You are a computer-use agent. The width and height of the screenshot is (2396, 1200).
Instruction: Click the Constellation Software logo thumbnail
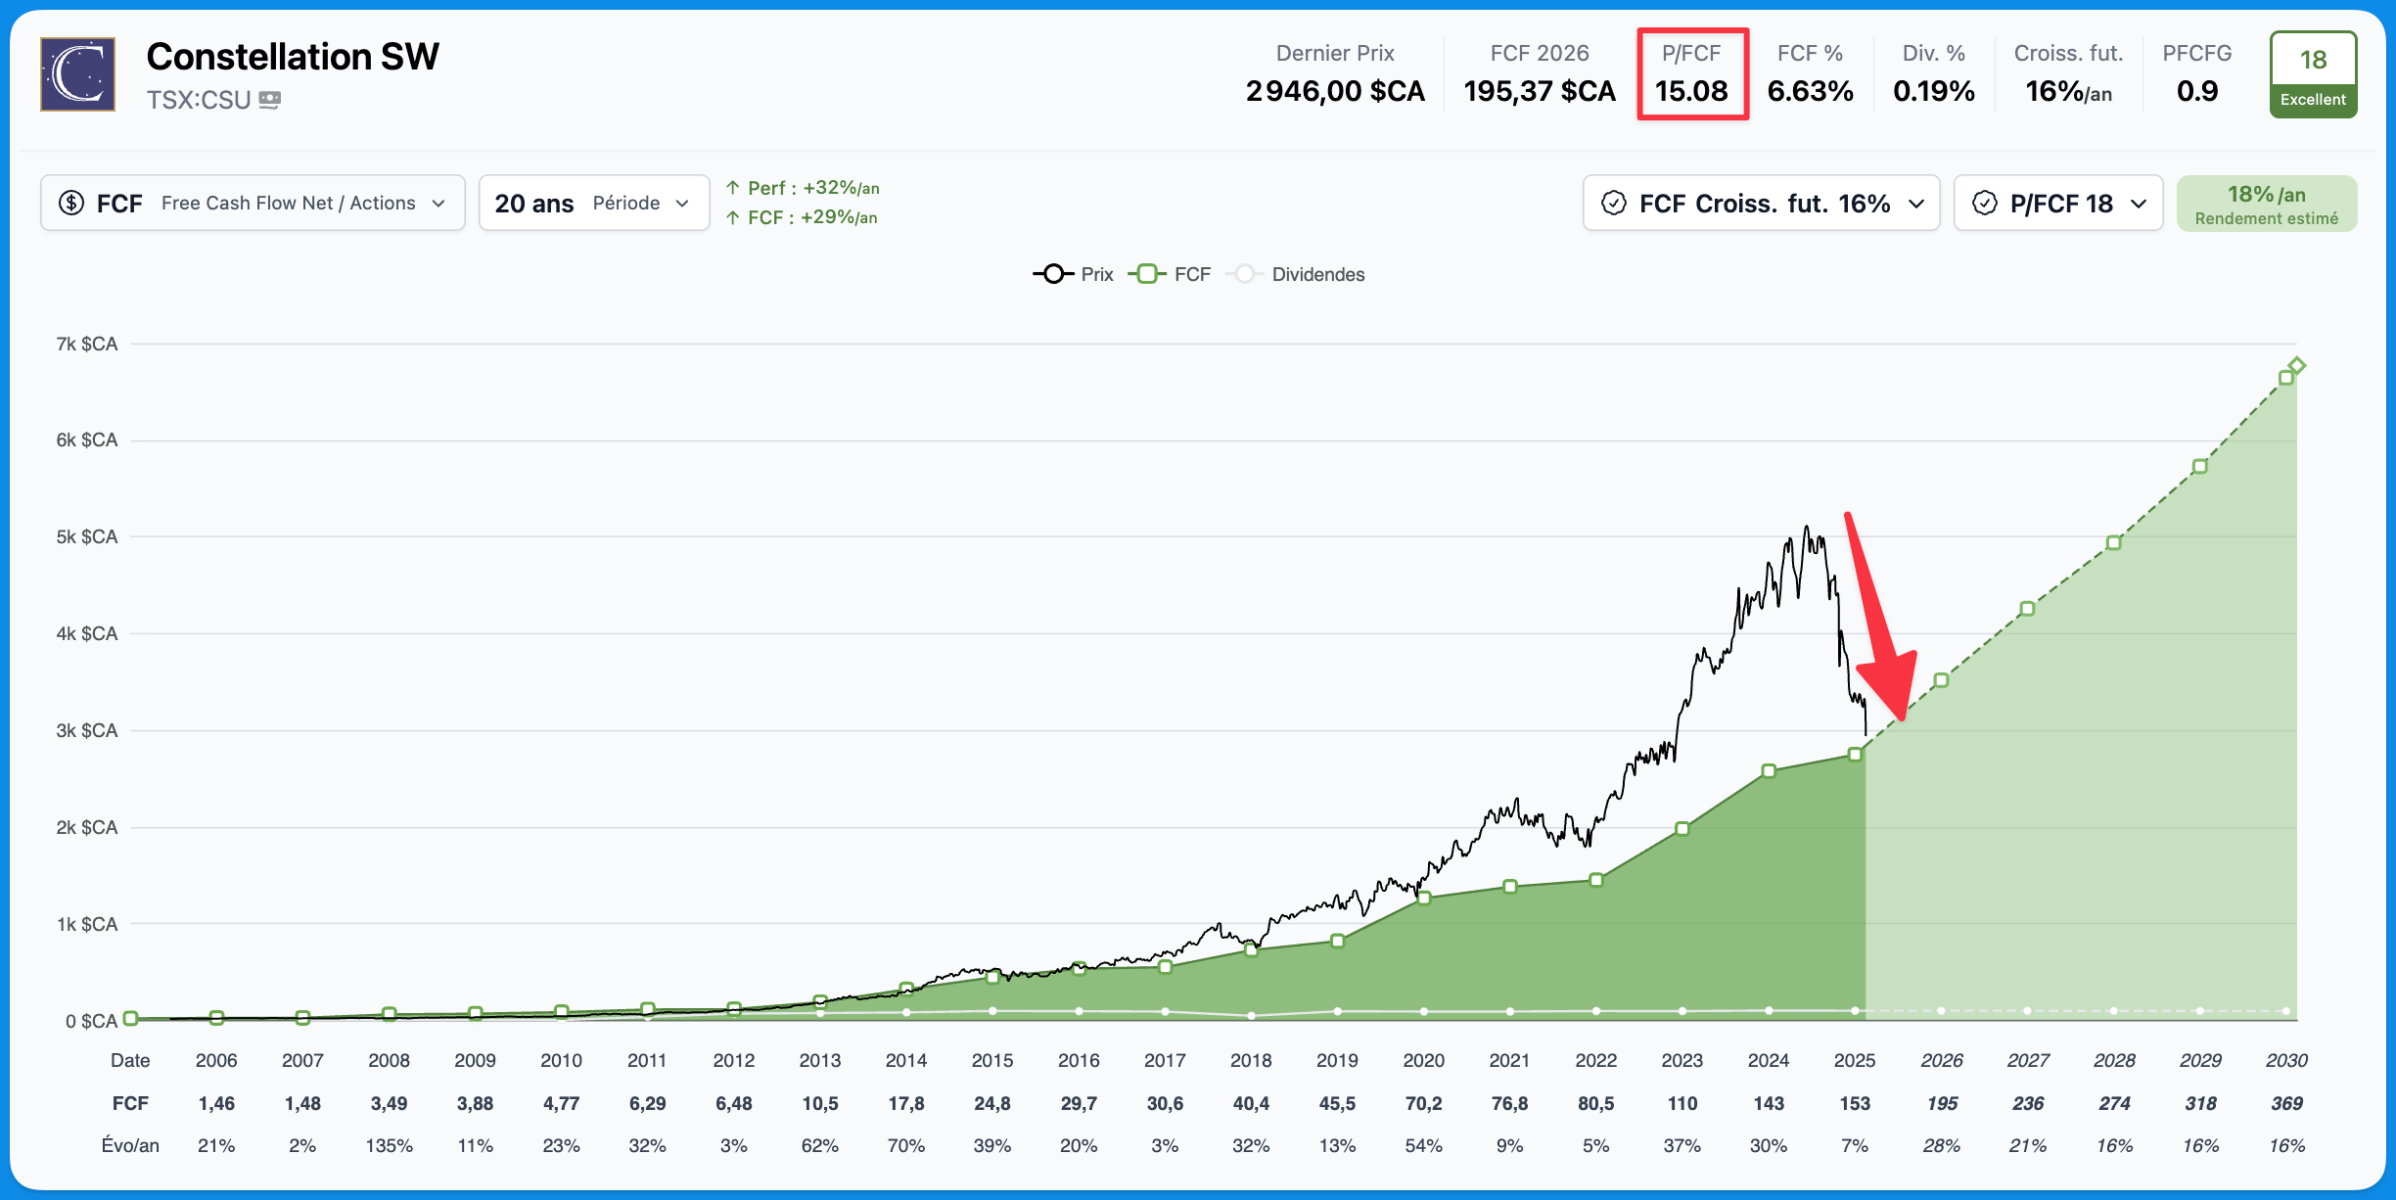(x=77, y=74)
